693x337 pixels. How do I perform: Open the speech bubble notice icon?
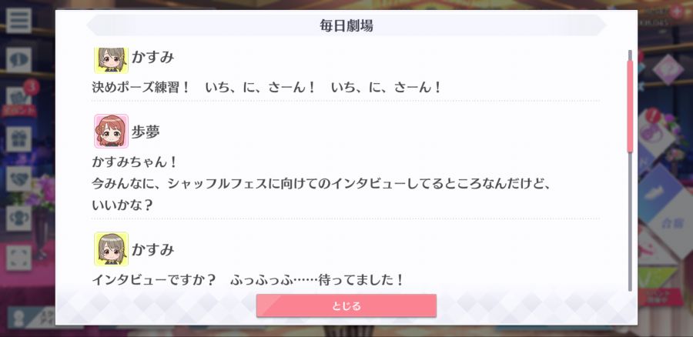pos(18,60)
